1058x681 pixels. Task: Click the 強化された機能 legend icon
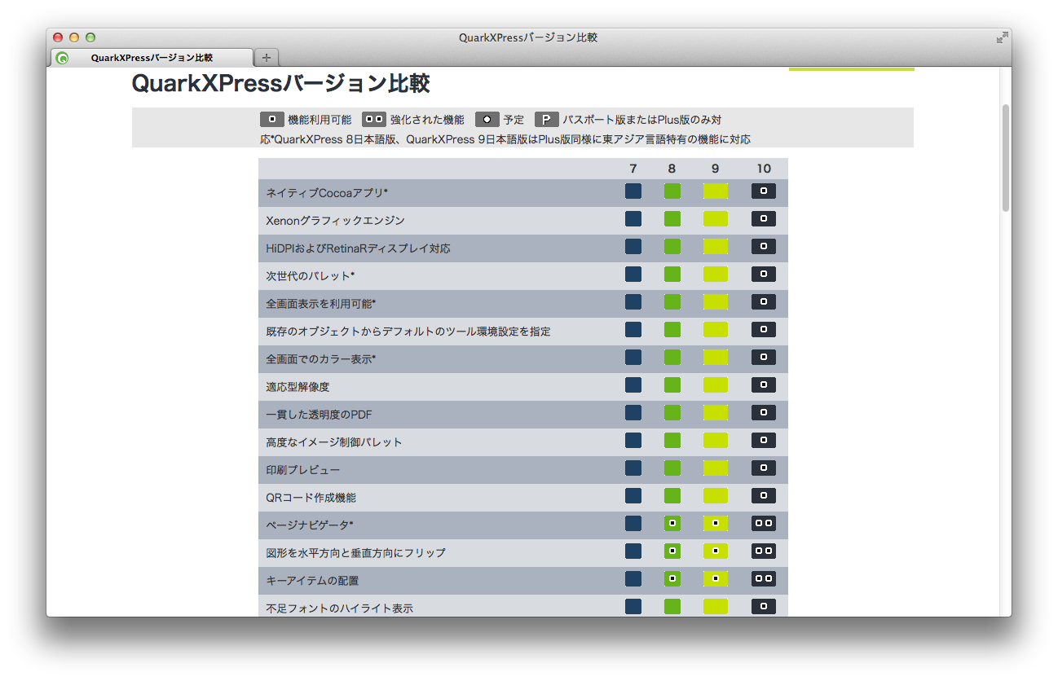coord(374,119)
